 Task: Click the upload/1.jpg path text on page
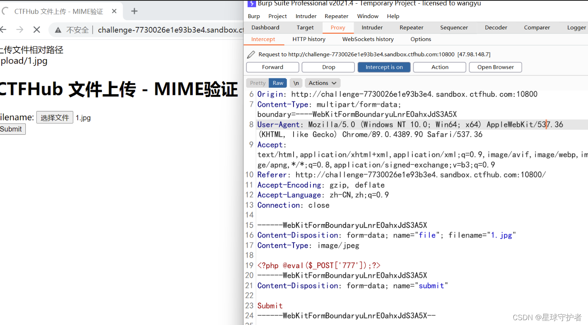(24, 61)
